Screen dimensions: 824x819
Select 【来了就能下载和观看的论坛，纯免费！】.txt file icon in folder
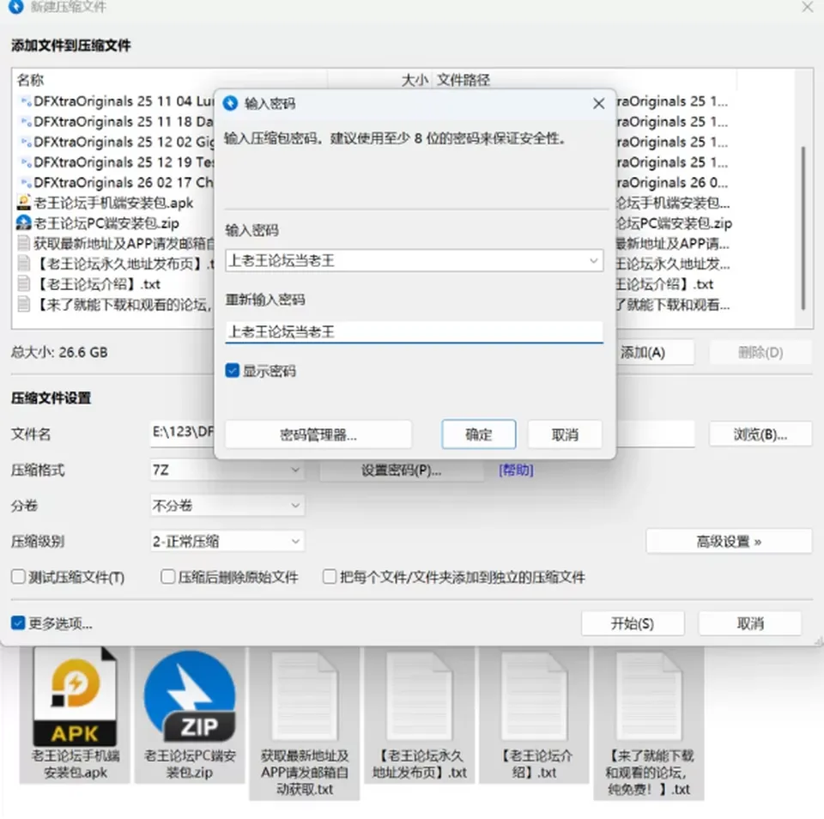649,698
